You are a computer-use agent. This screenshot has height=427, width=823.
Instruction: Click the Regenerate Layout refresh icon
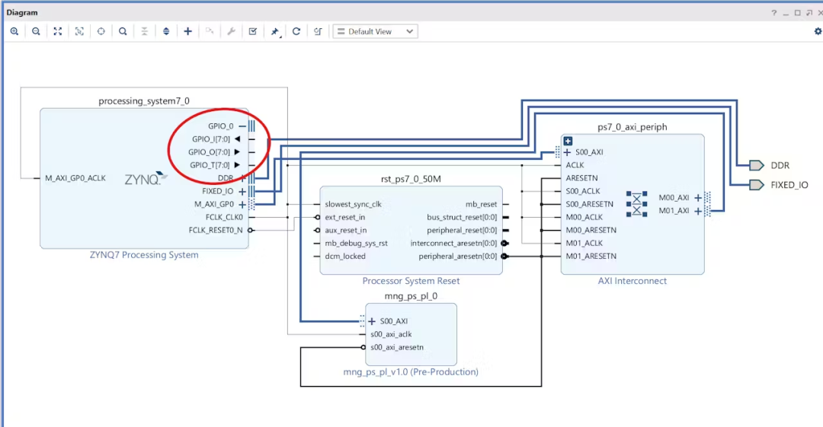coord(296,31)
